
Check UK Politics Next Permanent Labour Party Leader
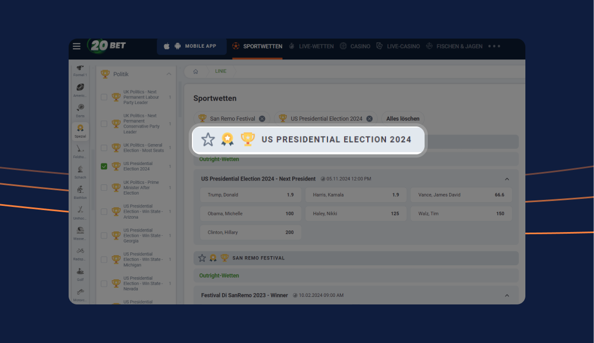point(104,97)
